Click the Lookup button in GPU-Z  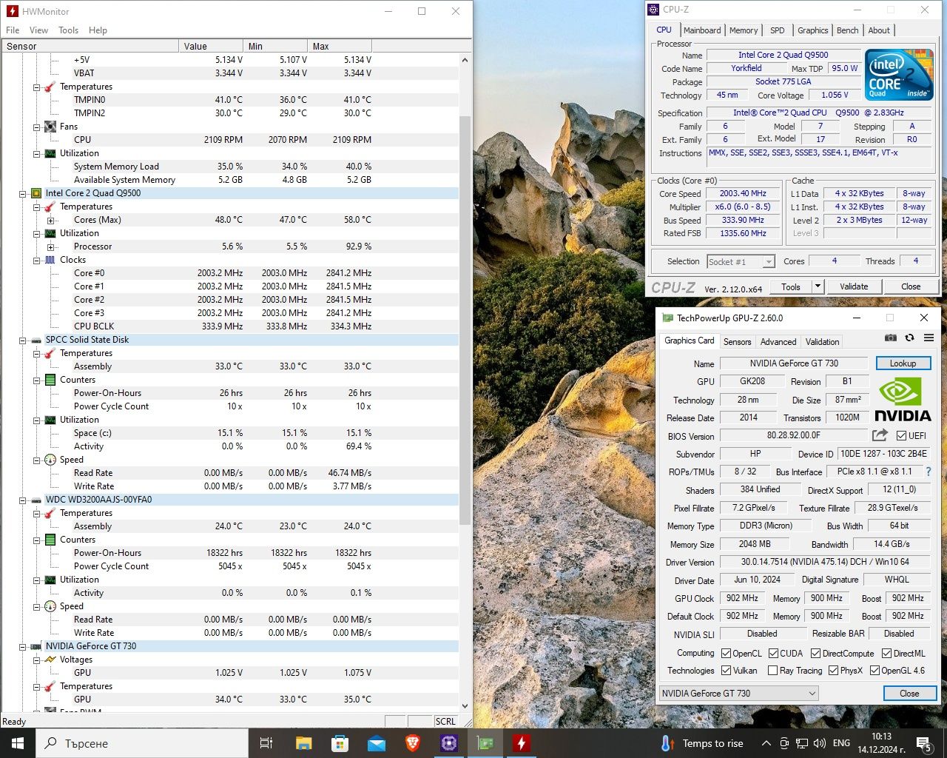(x=903, y=363)
